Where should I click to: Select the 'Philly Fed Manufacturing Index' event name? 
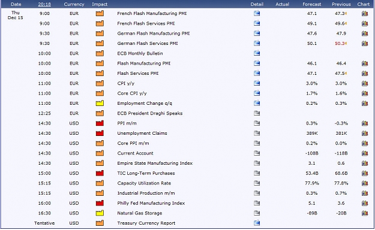pyautogui.click(x=151, y=203)
